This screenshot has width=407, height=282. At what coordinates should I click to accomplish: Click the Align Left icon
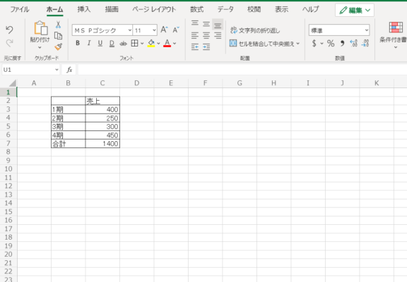(195, 35)
